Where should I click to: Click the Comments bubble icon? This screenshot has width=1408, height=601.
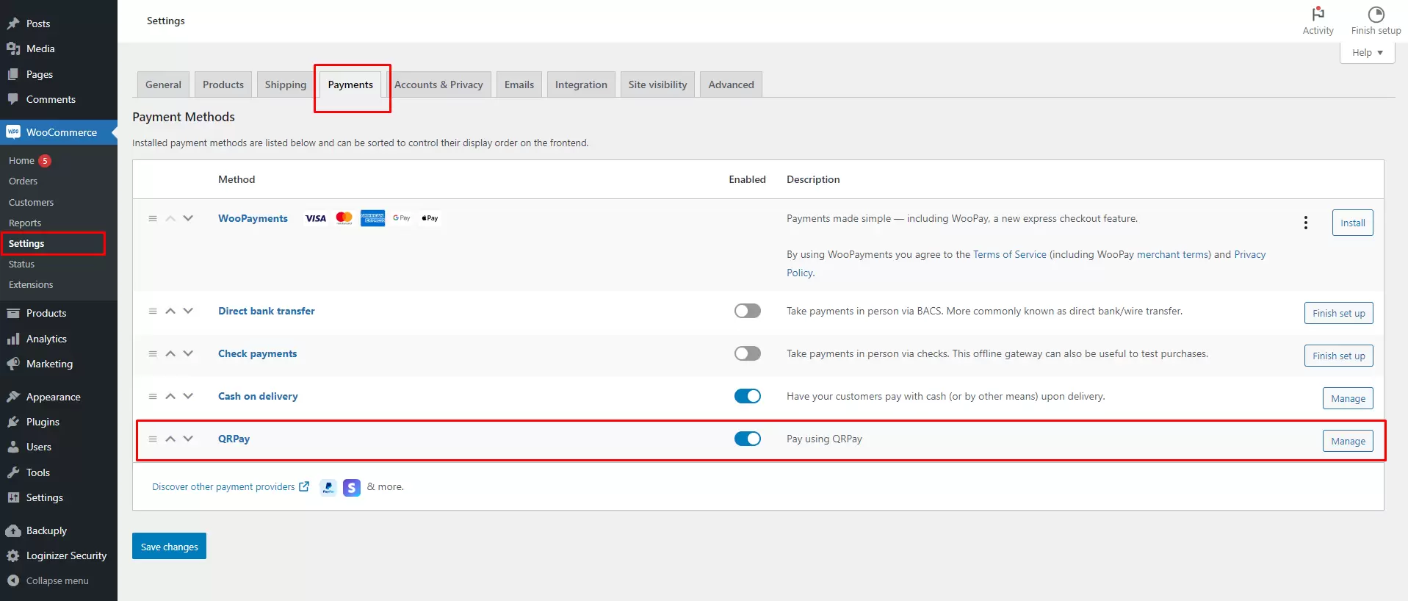tap(13, 99)
